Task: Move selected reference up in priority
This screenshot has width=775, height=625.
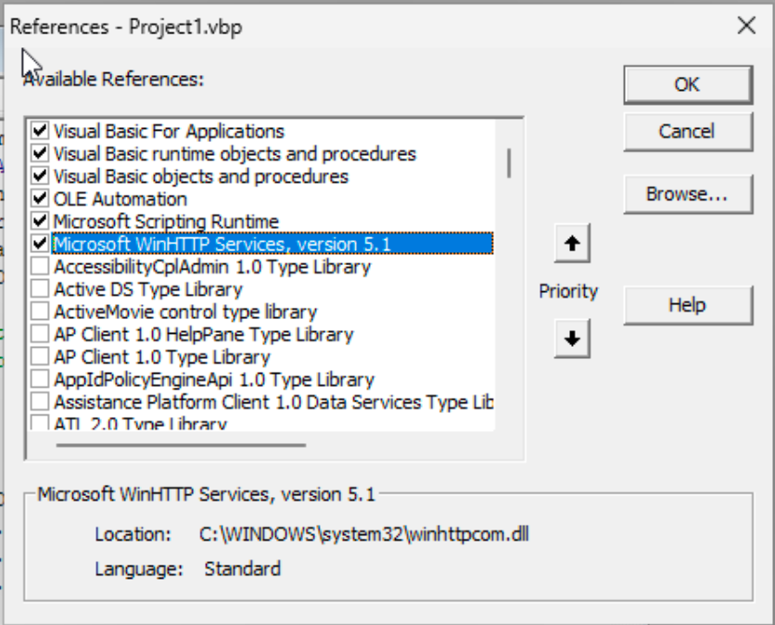Action: (x=571, y=245)
